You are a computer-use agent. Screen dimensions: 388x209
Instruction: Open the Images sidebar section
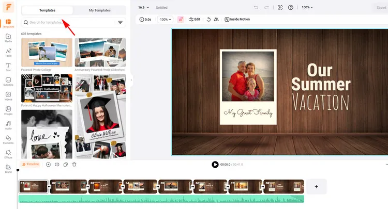click(8, 110)
